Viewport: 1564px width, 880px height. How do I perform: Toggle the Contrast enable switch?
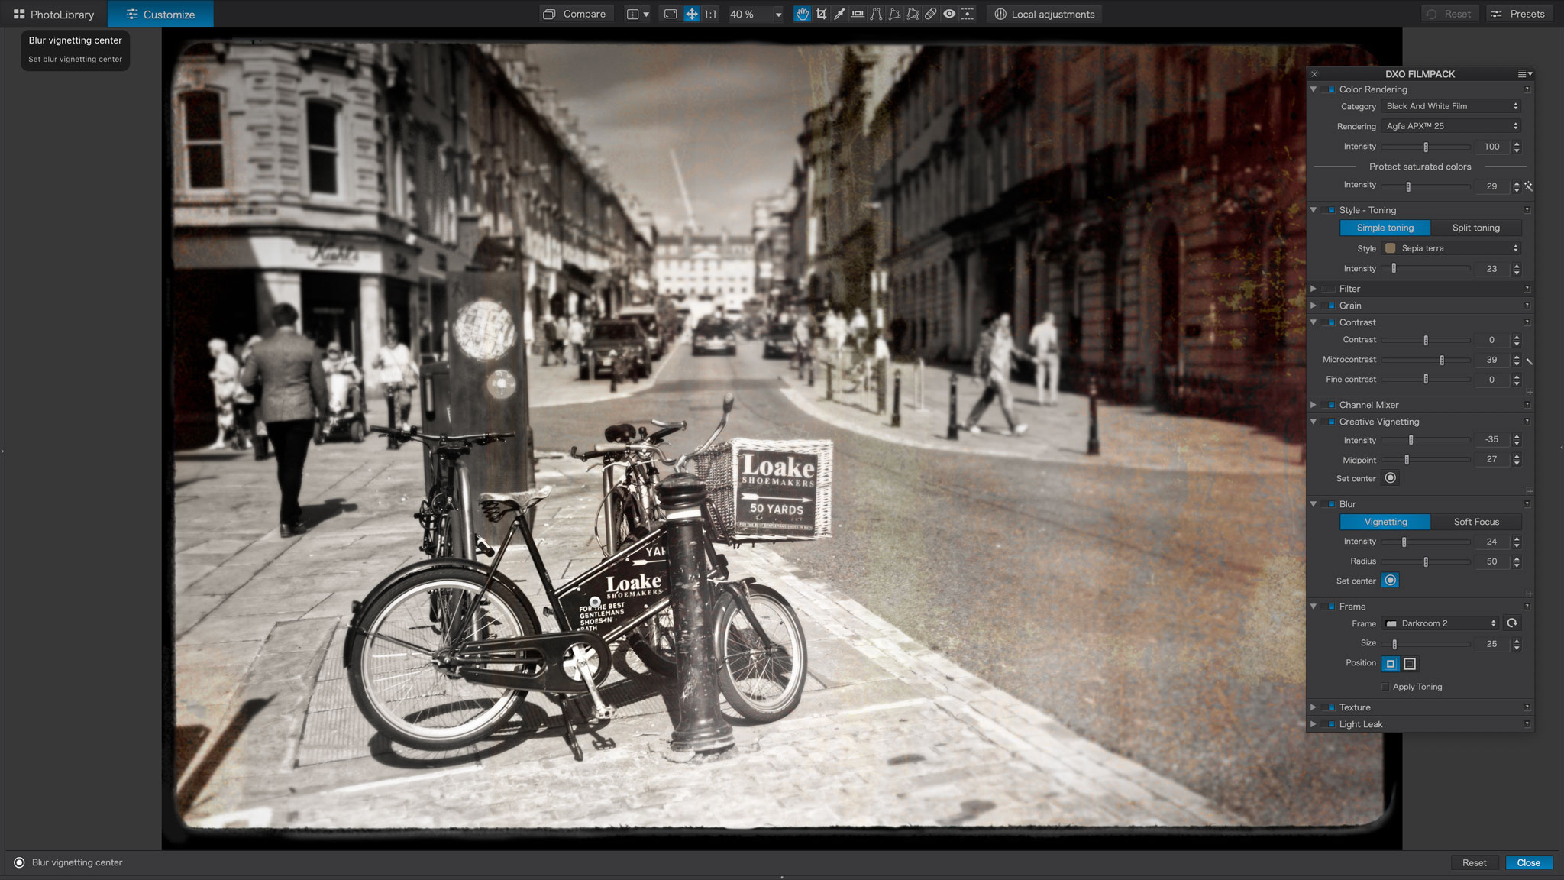[x=1330, y=322]
